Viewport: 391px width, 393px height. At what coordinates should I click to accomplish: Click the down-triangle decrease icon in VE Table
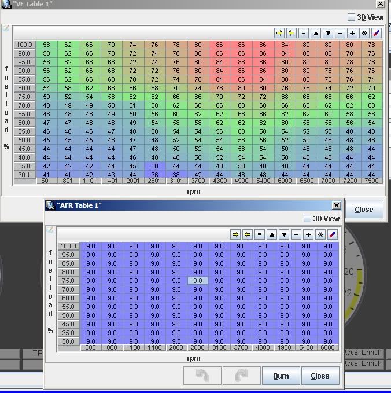click(328, 33)
